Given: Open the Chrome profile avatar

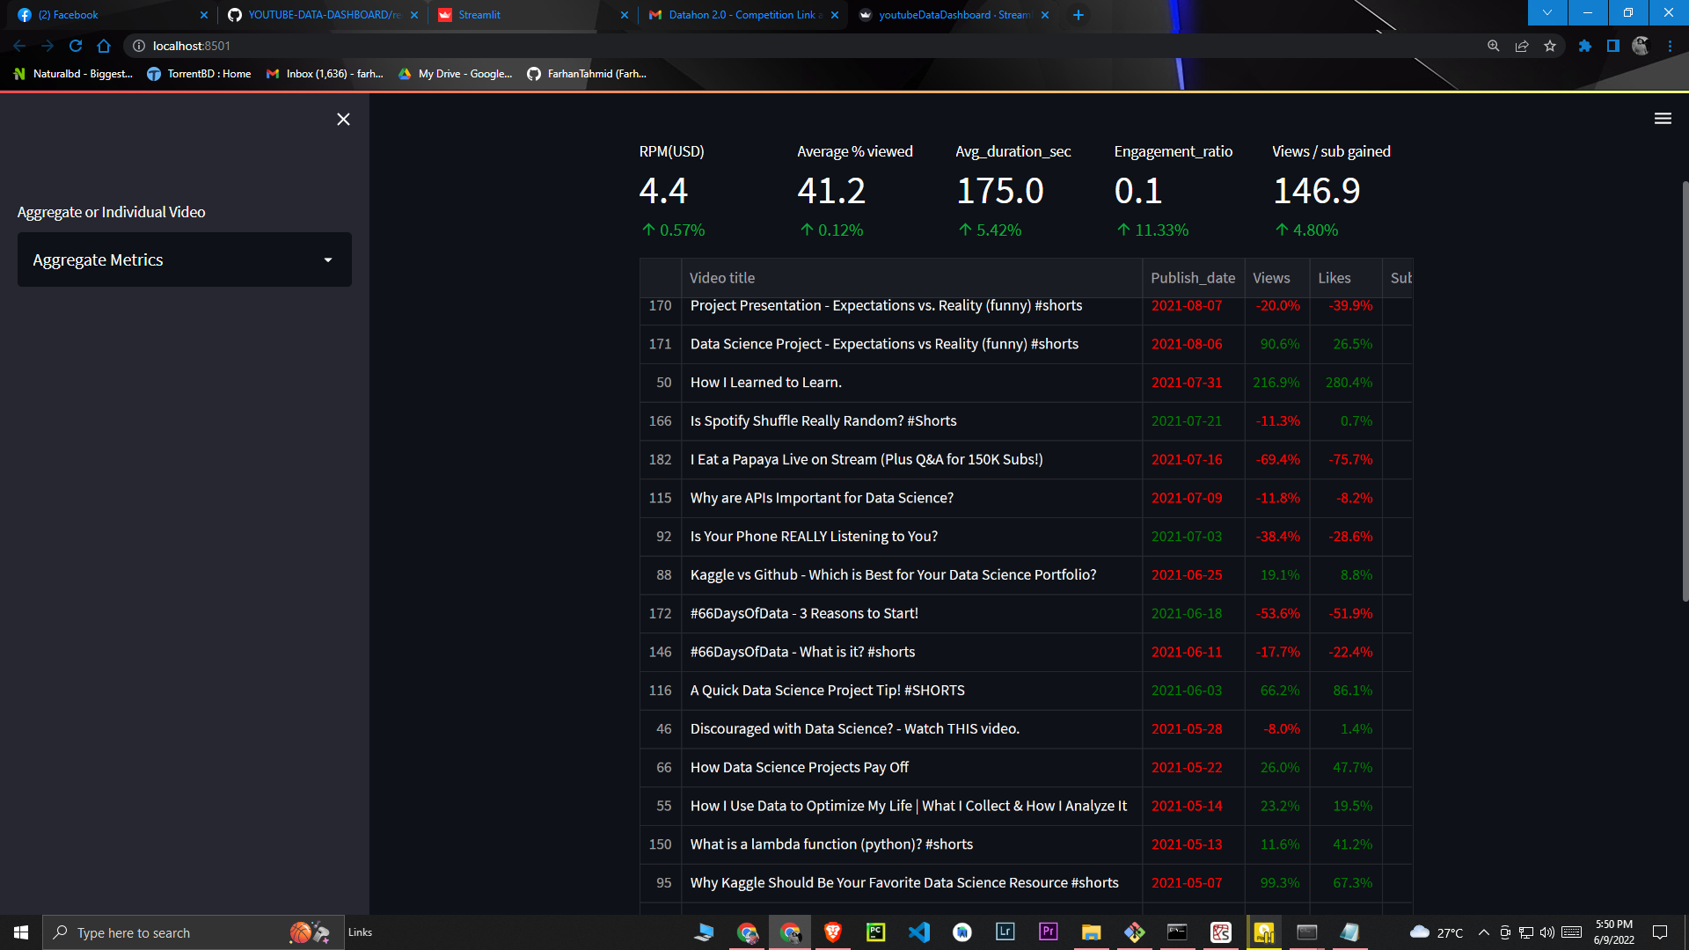Looking at the screenshot, I should 1640,45.
